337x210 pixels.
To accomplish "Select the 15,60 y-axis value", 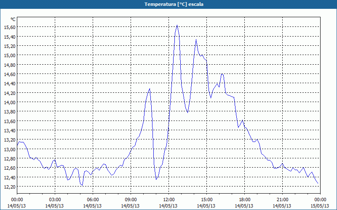I will click(10, 27).
